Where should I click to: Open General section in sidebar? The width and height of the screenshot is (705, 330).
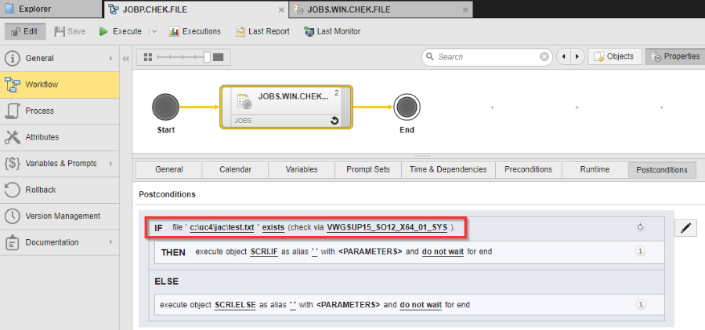pyautogui.click(x=60, y=58)
